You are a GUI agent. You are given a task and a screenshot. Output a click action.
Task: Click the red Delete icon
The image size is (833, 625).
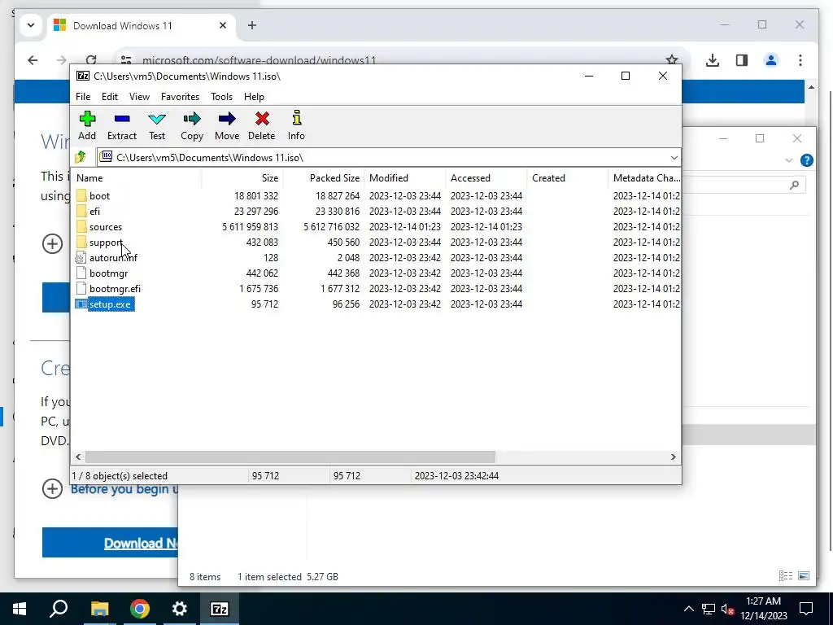(262, 119)
